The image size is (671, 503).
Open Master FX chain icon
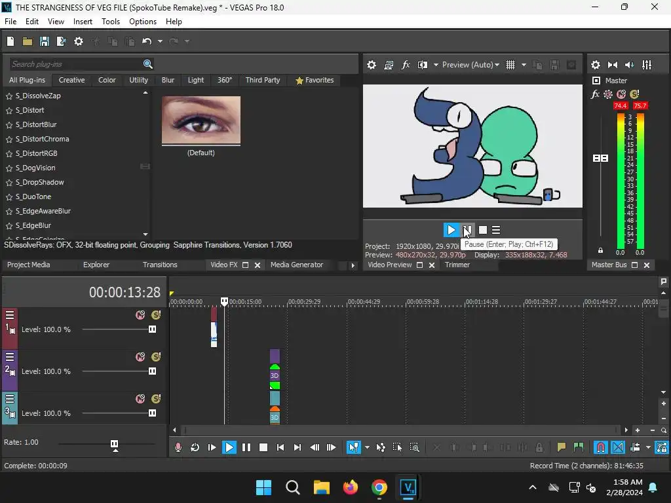[595, 94]
